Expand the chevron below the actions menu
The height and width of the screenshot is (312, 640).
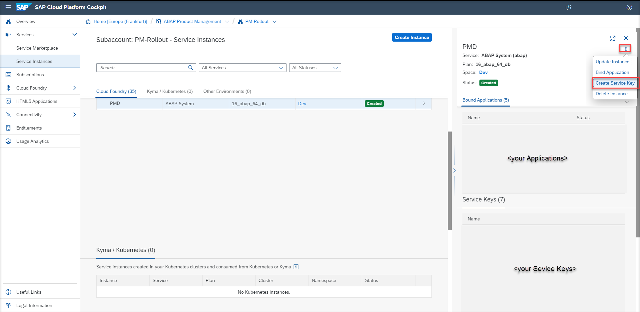(627, 102)
